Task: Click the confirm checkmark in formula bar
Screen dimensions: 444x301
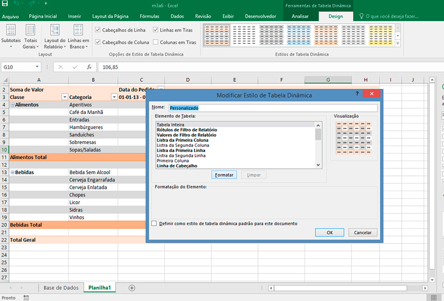Action: [x=75, y=67]
